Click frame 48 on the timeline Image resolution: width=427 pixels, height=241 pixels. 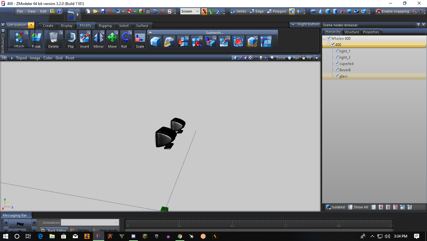(232, 224)
